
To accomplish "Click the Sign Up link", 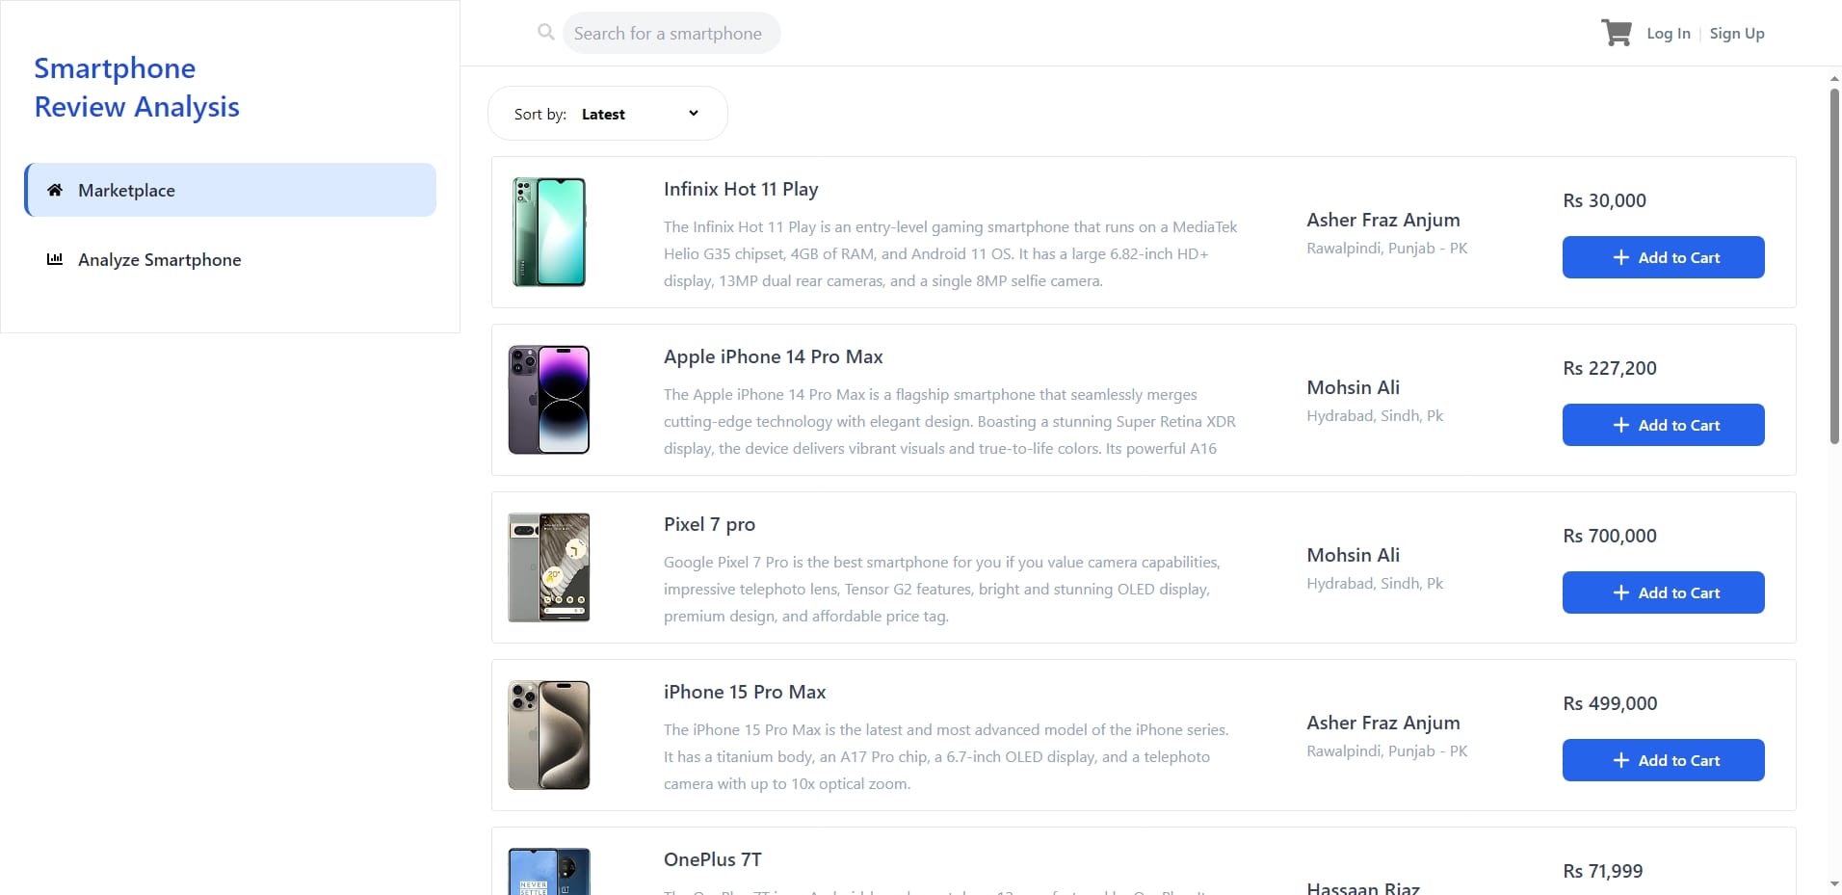I will [x=1737, y=34].
